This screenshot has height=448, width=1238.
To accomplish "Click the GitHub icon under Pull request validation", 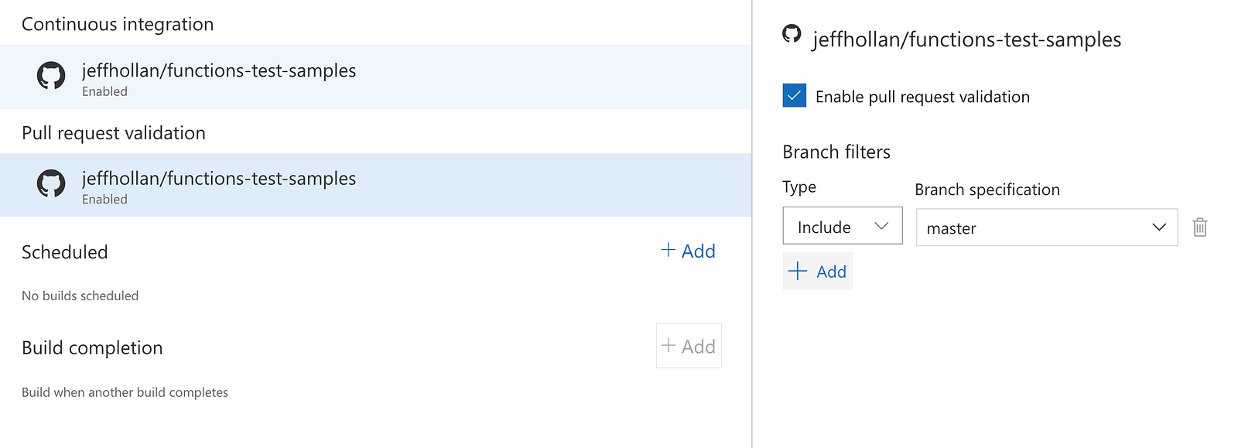I will (x=51, y=184).
